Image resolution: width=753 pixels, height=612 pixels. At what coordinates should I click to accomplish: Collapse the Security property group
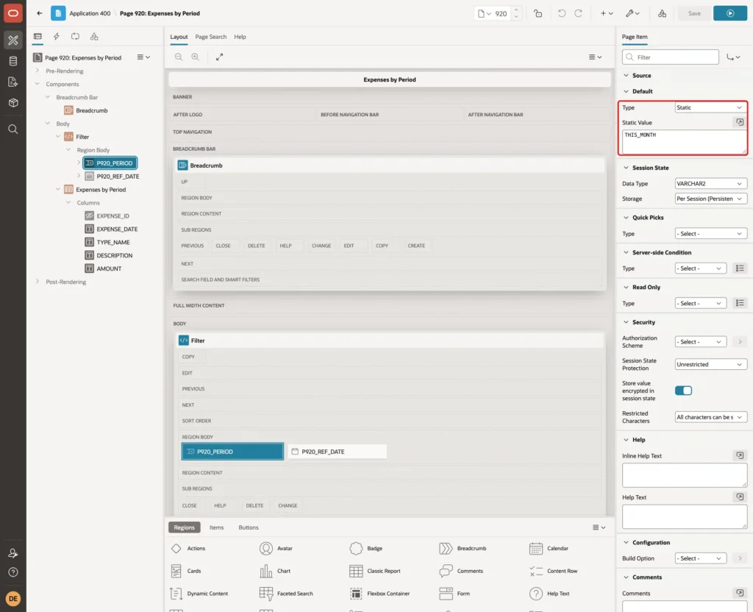(626, 322)
